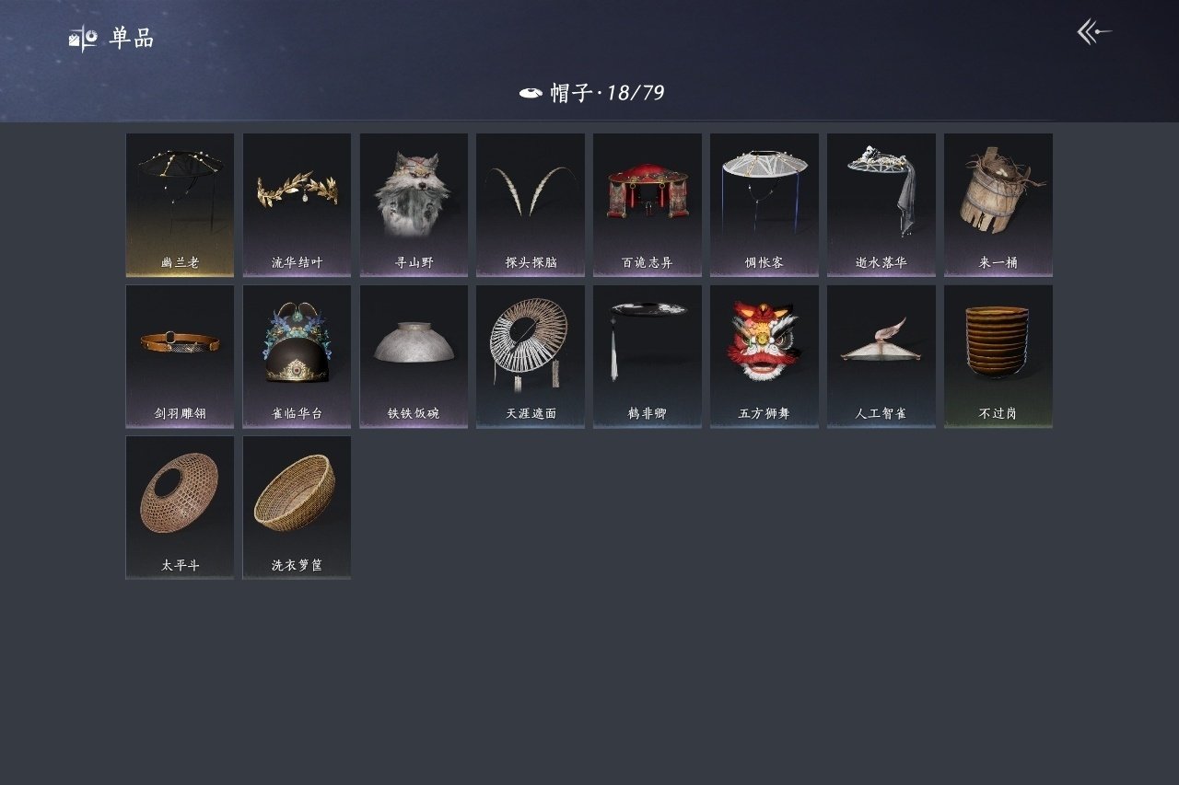Select the 鹤非卿 black tassel hat
This screenshot has width=1179, height=785.
(648, 356)
